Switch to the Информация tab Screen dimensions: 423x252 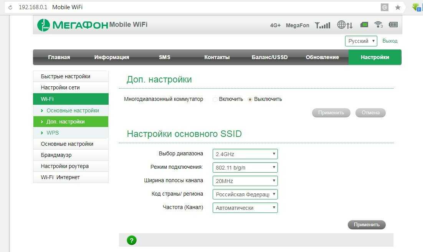(111, 57)
